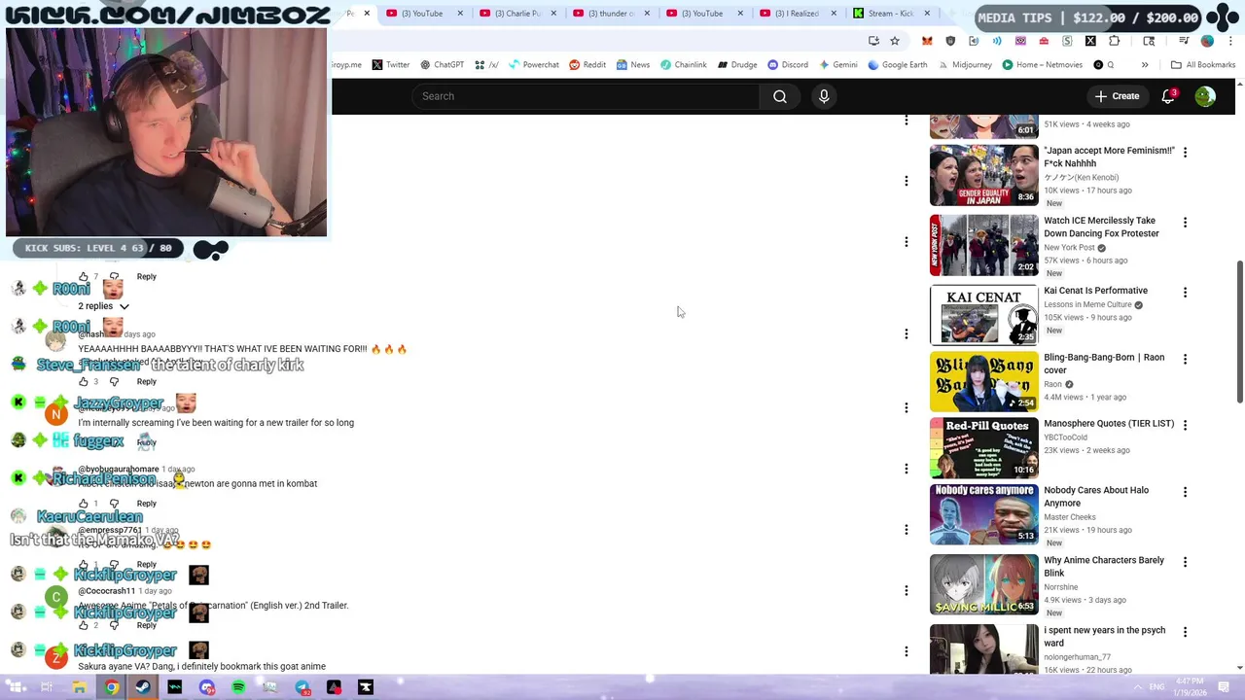Like the 'gonna met in kombat' comment
1245x700 pixels.
[83, 503]
